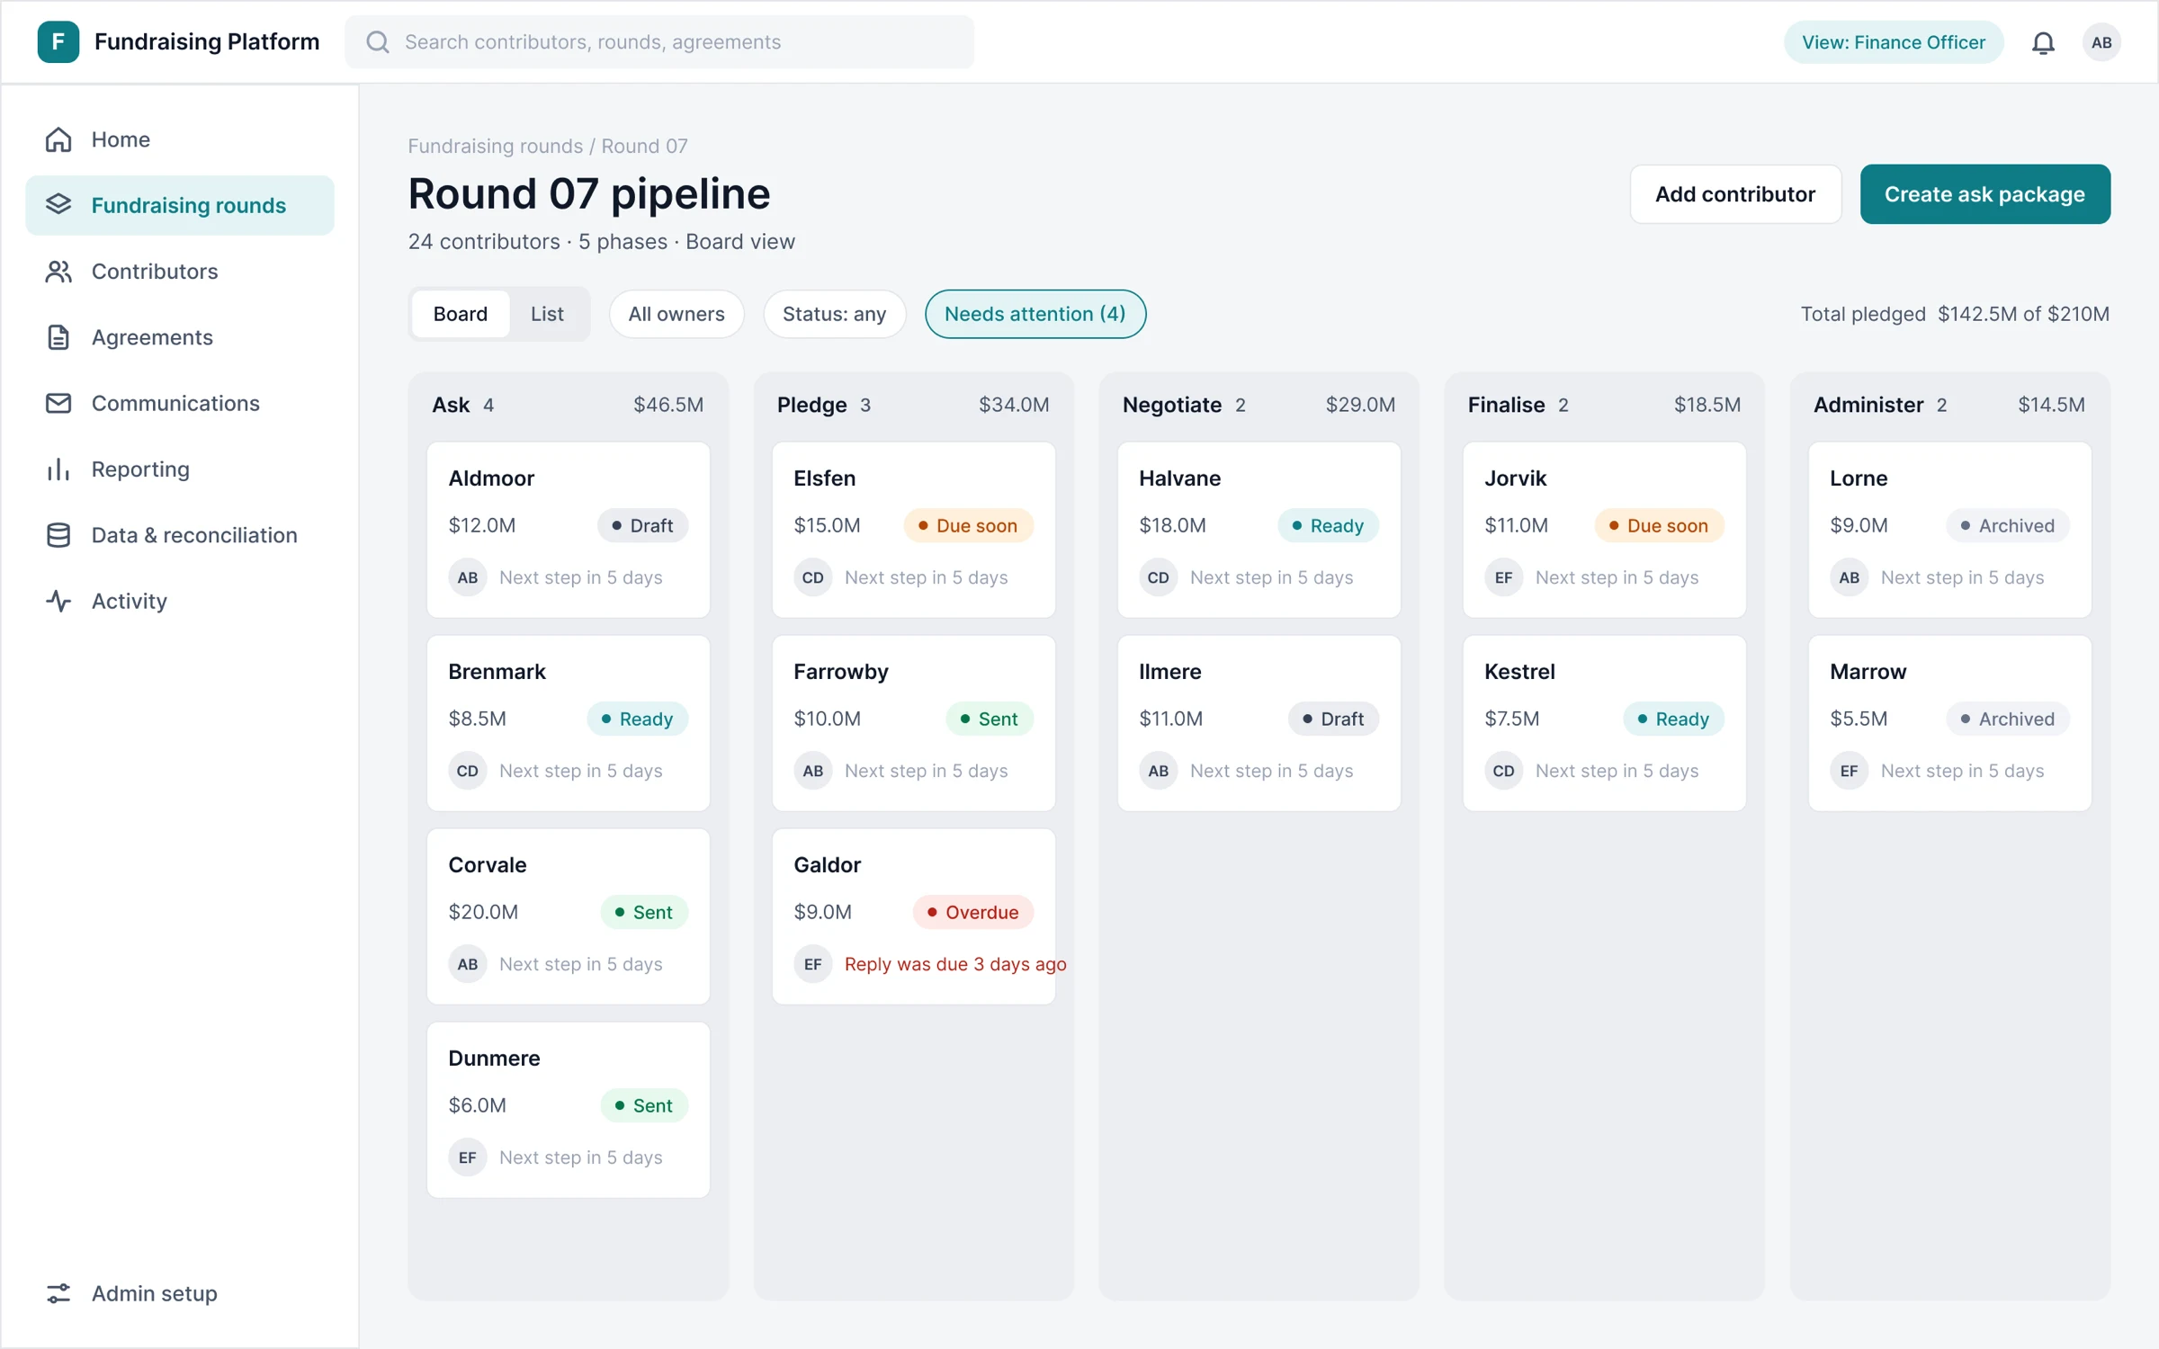The width and height of the screenshot is (2159, 1349).
Task: Open the notifications bell
Action: (x=2043, y=42)
